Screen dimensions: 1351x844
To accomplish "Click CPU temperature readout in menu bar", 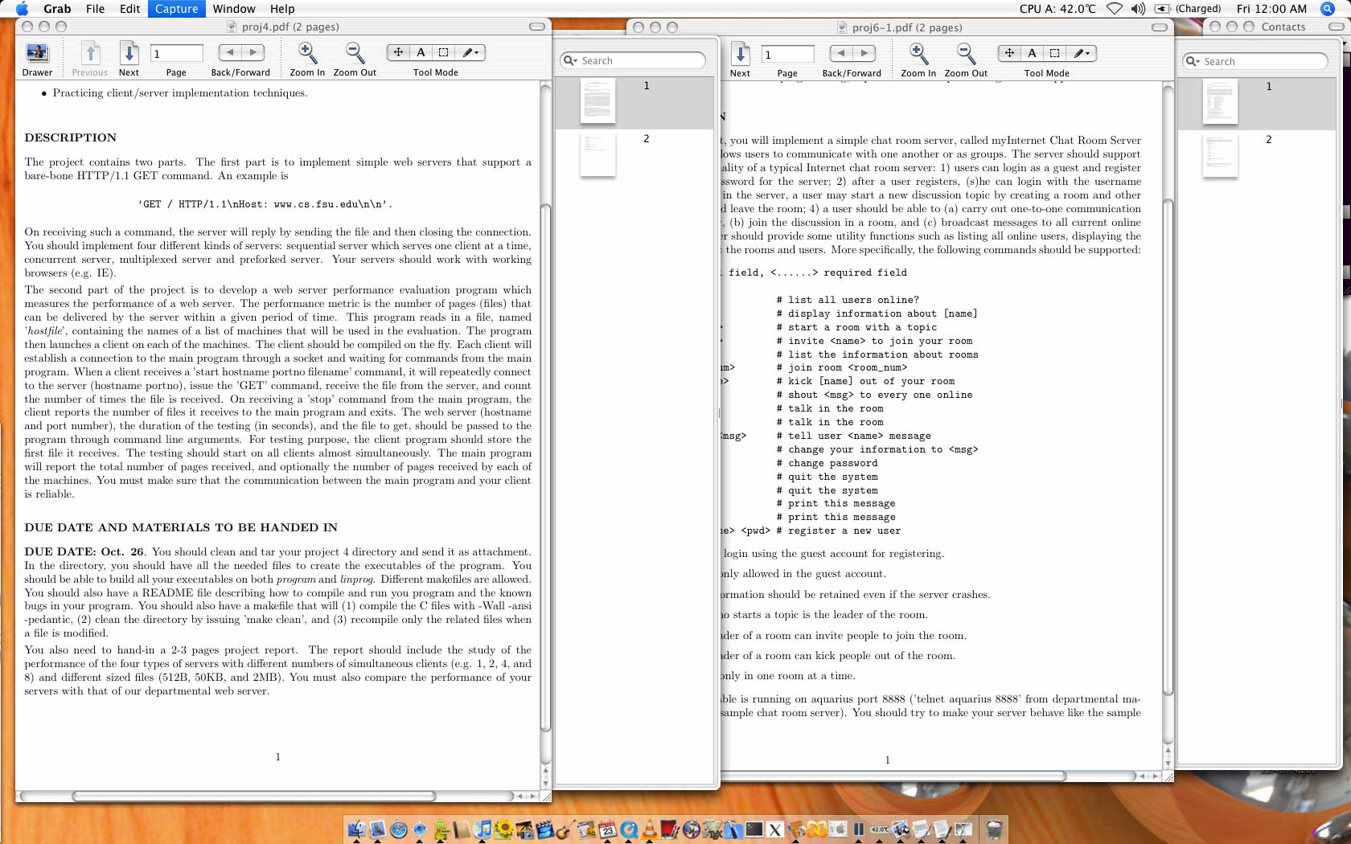I will [1057, 9].
